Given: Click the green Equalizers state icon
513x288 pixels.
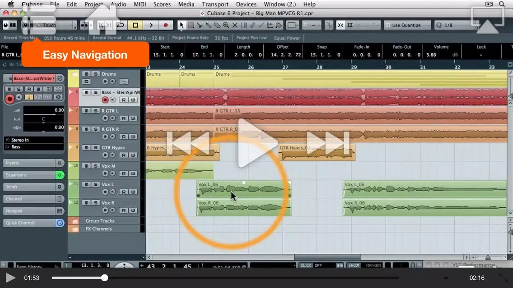Looking at the screenshot, I should pyautogui.click(x=60, y=175).
